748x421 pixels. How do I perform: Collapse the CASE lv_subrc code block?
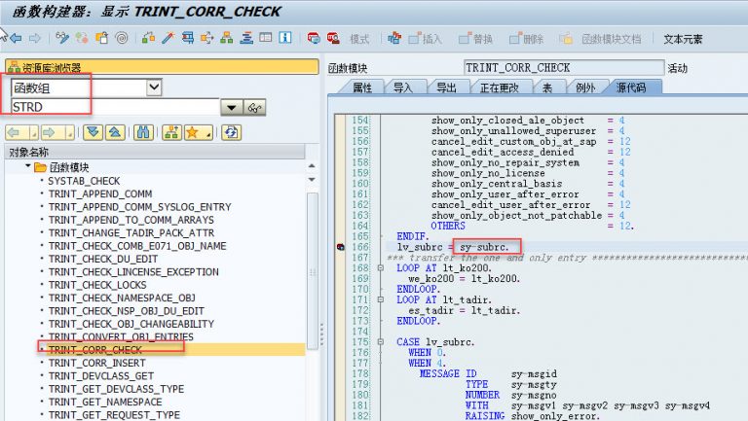tap(380, 341)
